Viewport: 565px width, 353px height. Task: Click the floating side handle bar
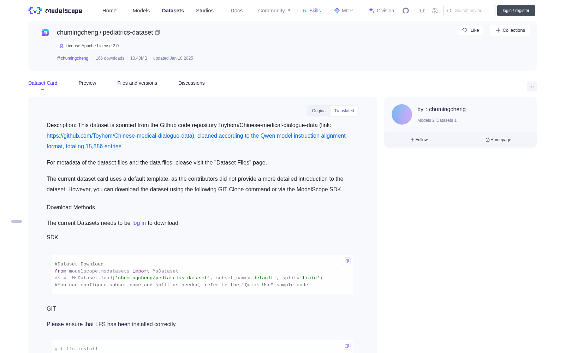[17, 221]
